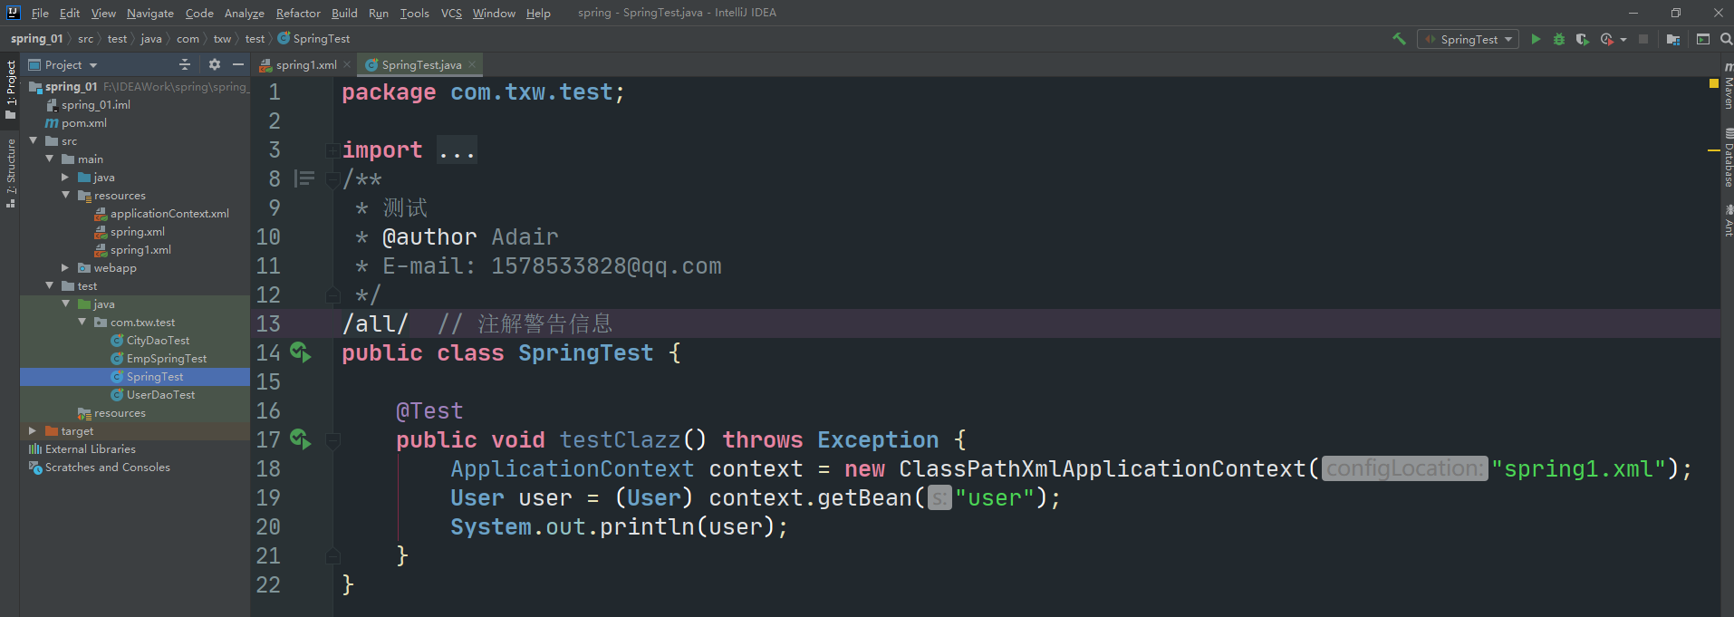The image size is (1734, 617).
Task: Toggle the Structure tool window stripe button
Action: (10, 173)
